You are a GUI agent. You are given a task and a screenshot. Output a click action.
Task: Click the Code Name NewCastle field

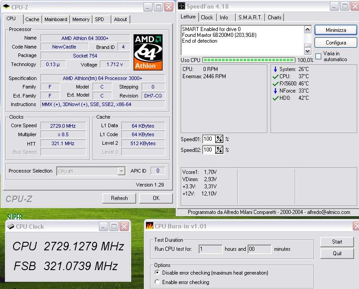pos(64,47)
